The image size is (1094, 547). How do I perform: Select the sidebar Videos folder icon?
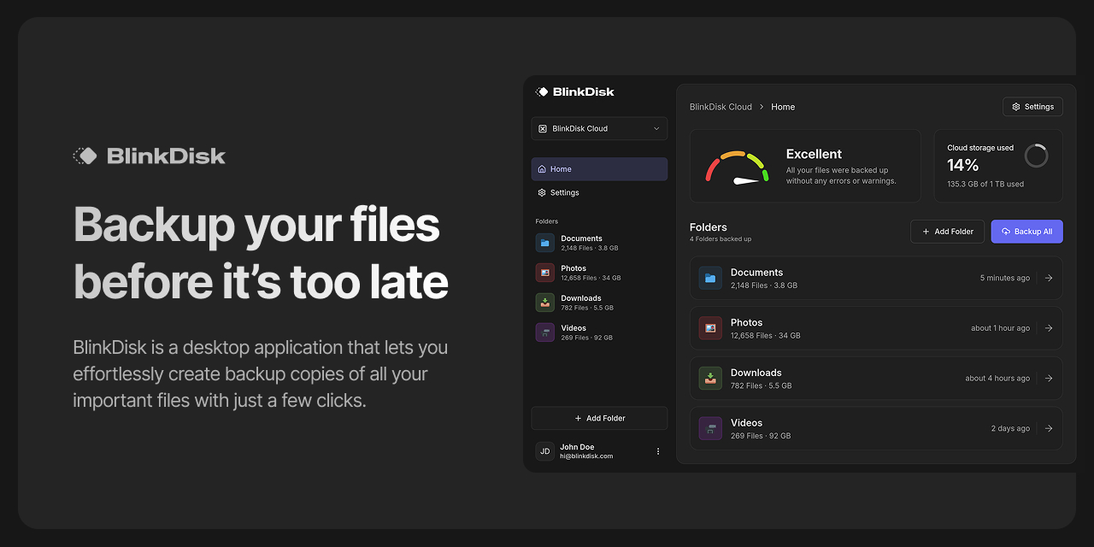tap(545, 332)
